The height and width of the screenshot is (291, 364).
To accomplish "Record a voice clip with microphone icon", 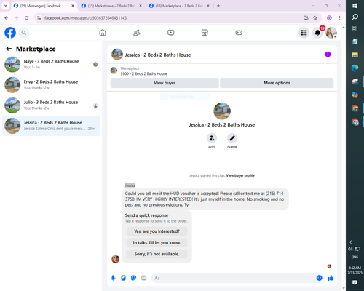I will pos(113,278).
